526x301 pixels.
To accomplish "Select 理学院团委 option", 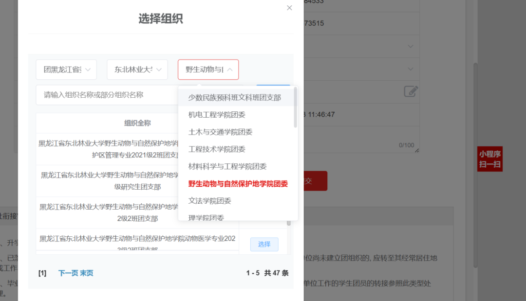I will point(206,217).
